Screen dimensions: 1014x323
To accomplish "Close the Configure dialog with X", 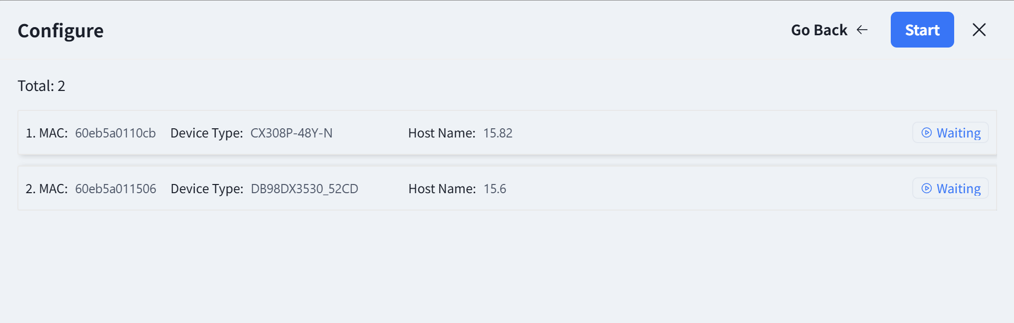I will pos(979,30).
